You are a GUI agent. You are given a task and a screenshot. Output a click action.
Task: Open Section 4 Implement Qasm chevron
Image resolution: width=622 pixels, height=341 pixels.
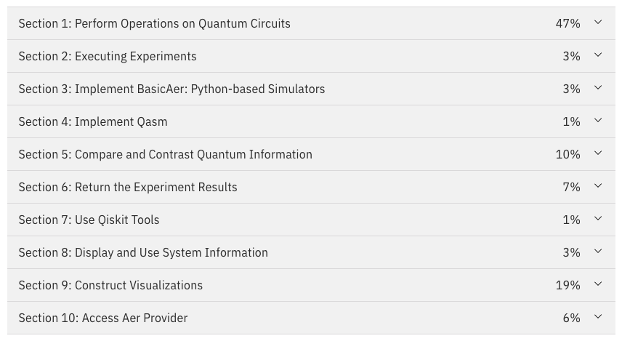coord(598,120)
